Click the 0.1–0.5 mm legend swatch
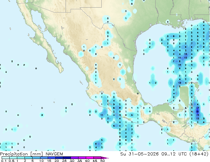The image size is (210, 162). (6, 158)
